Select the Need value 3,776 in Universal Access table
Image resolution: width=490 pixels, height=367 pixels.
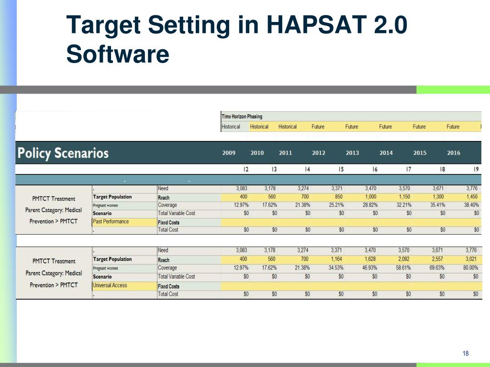[471, 250]
